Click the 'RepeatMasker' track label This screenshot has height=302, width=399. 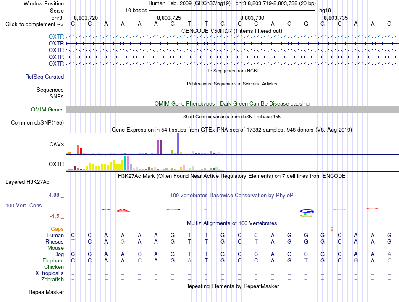[x=46, y=292]
